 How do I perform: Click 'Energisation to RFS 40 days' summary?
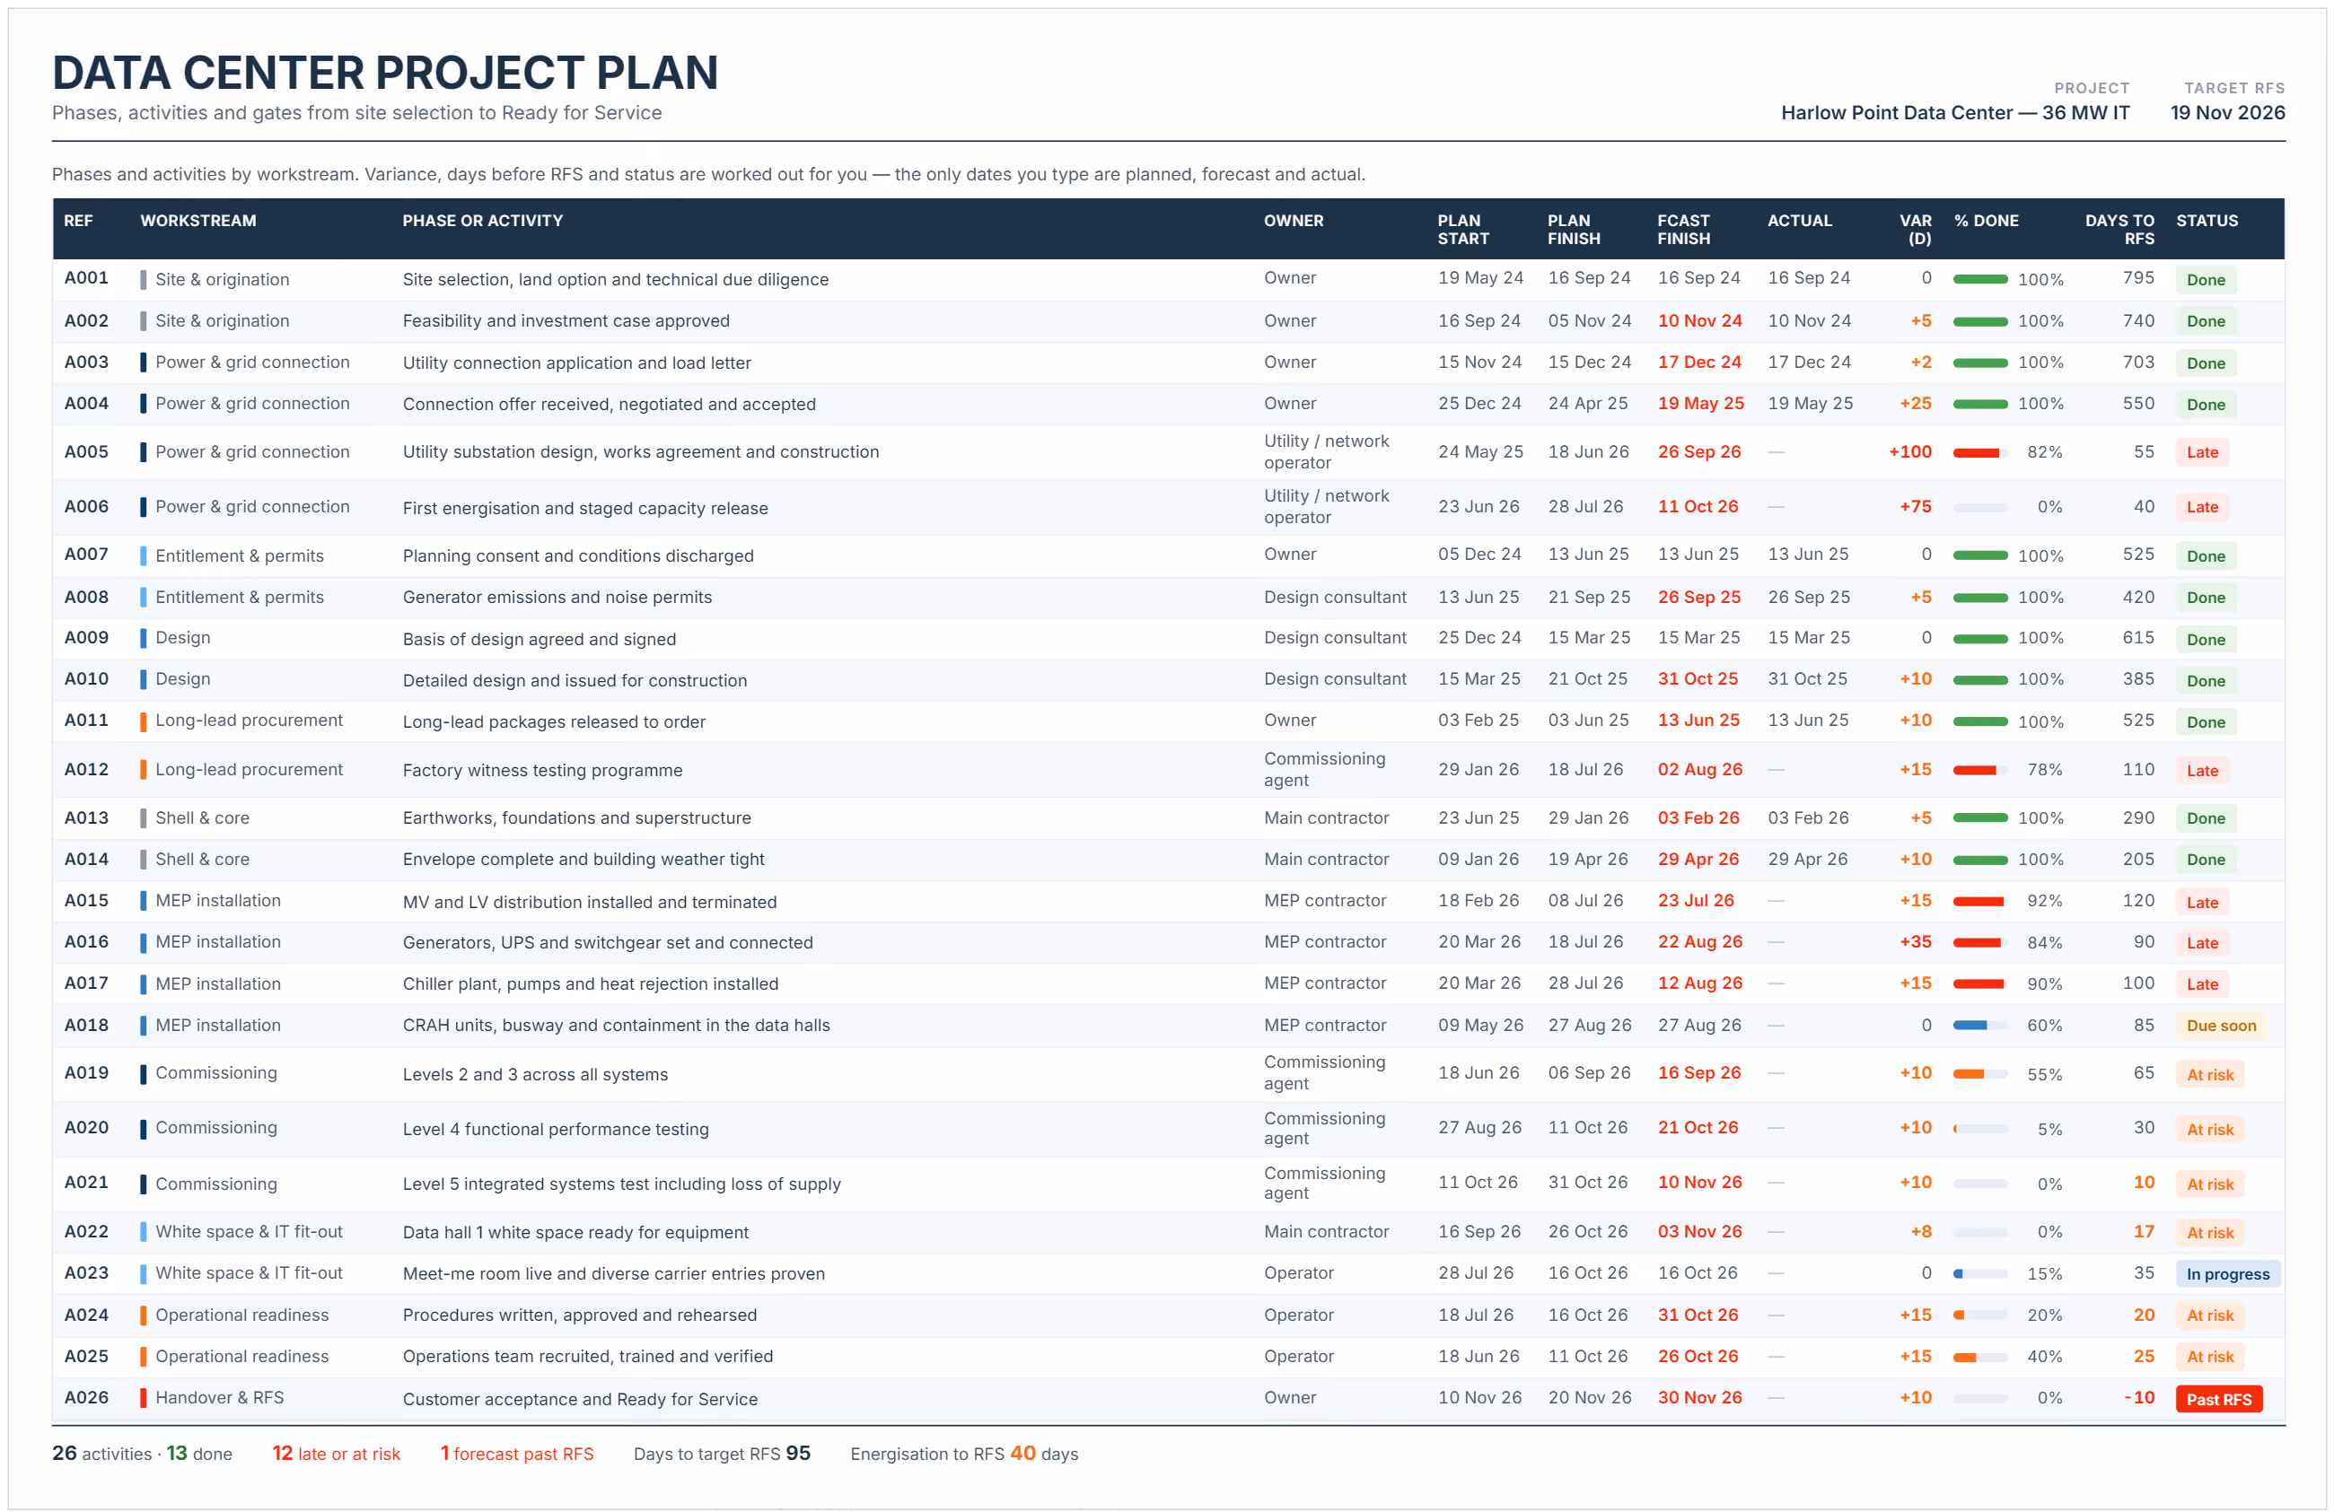click(964, 1455)
